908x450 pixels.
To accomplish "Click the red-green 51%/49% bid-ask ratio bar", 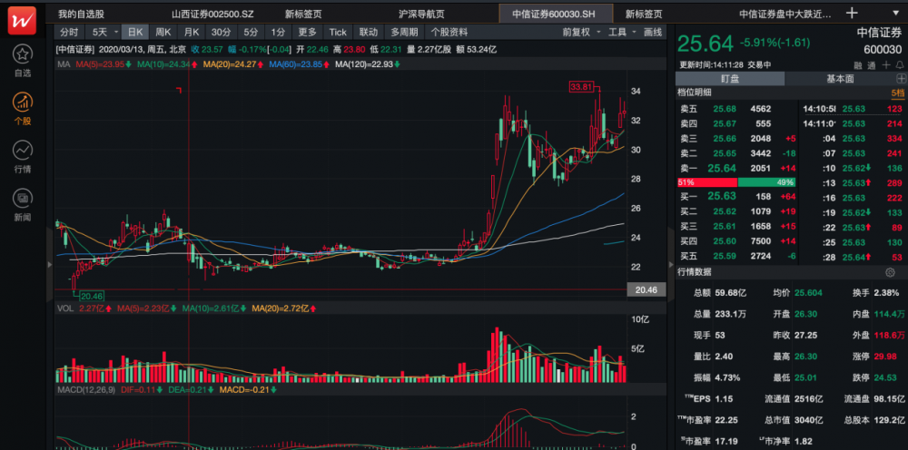I will coord(736,182).
